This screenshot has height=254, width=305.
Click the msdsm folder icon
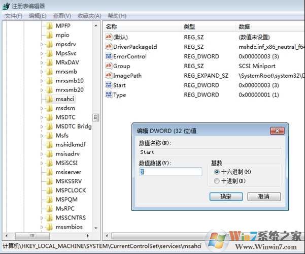pyautogui.click(x=50, y=108)
